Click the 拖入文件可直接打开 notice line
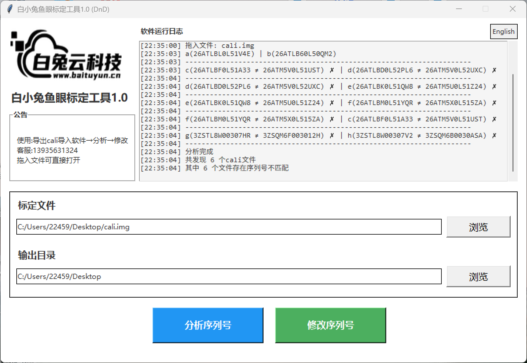 tap(48, 160)
